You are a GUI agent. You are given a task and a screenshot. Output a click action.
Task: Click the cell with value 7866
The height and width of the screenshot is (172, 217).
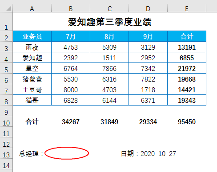click(x=109, y=68)
